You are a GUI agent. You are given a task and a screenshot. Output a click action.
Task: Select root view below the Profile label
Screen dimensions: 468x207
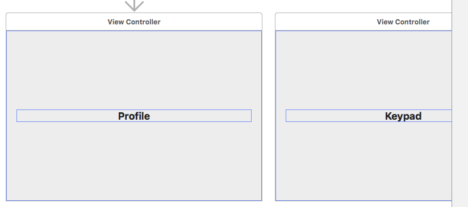[x=134, y=161]
